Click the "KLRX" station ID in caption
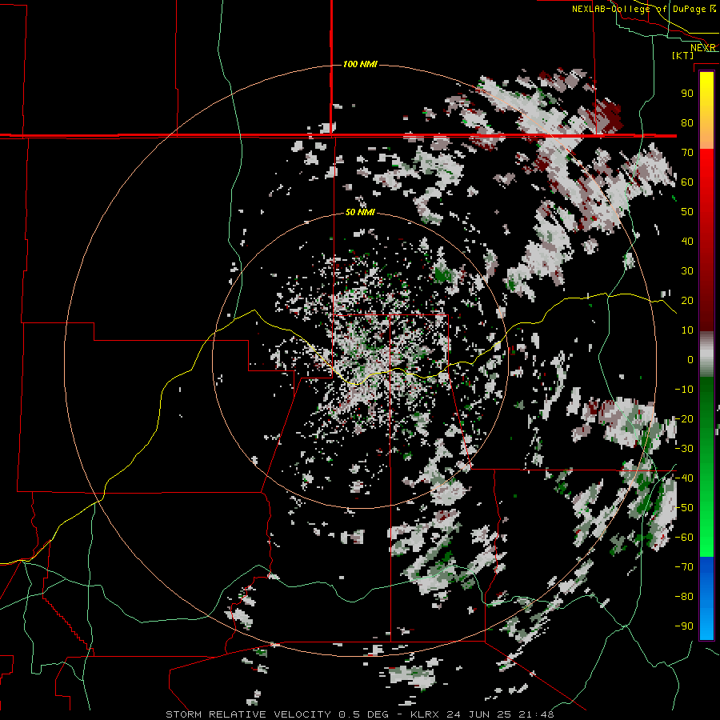This screenshot has width=720, height=720. (425, 714)
